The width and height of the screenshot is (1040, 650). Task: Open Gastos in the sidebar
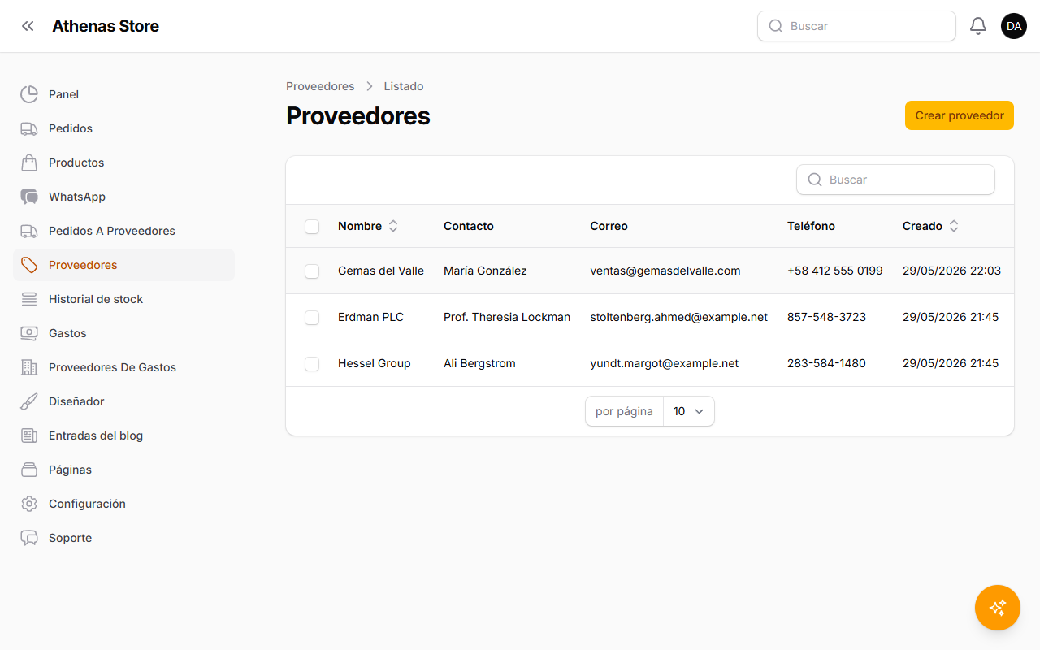[123, 333]
